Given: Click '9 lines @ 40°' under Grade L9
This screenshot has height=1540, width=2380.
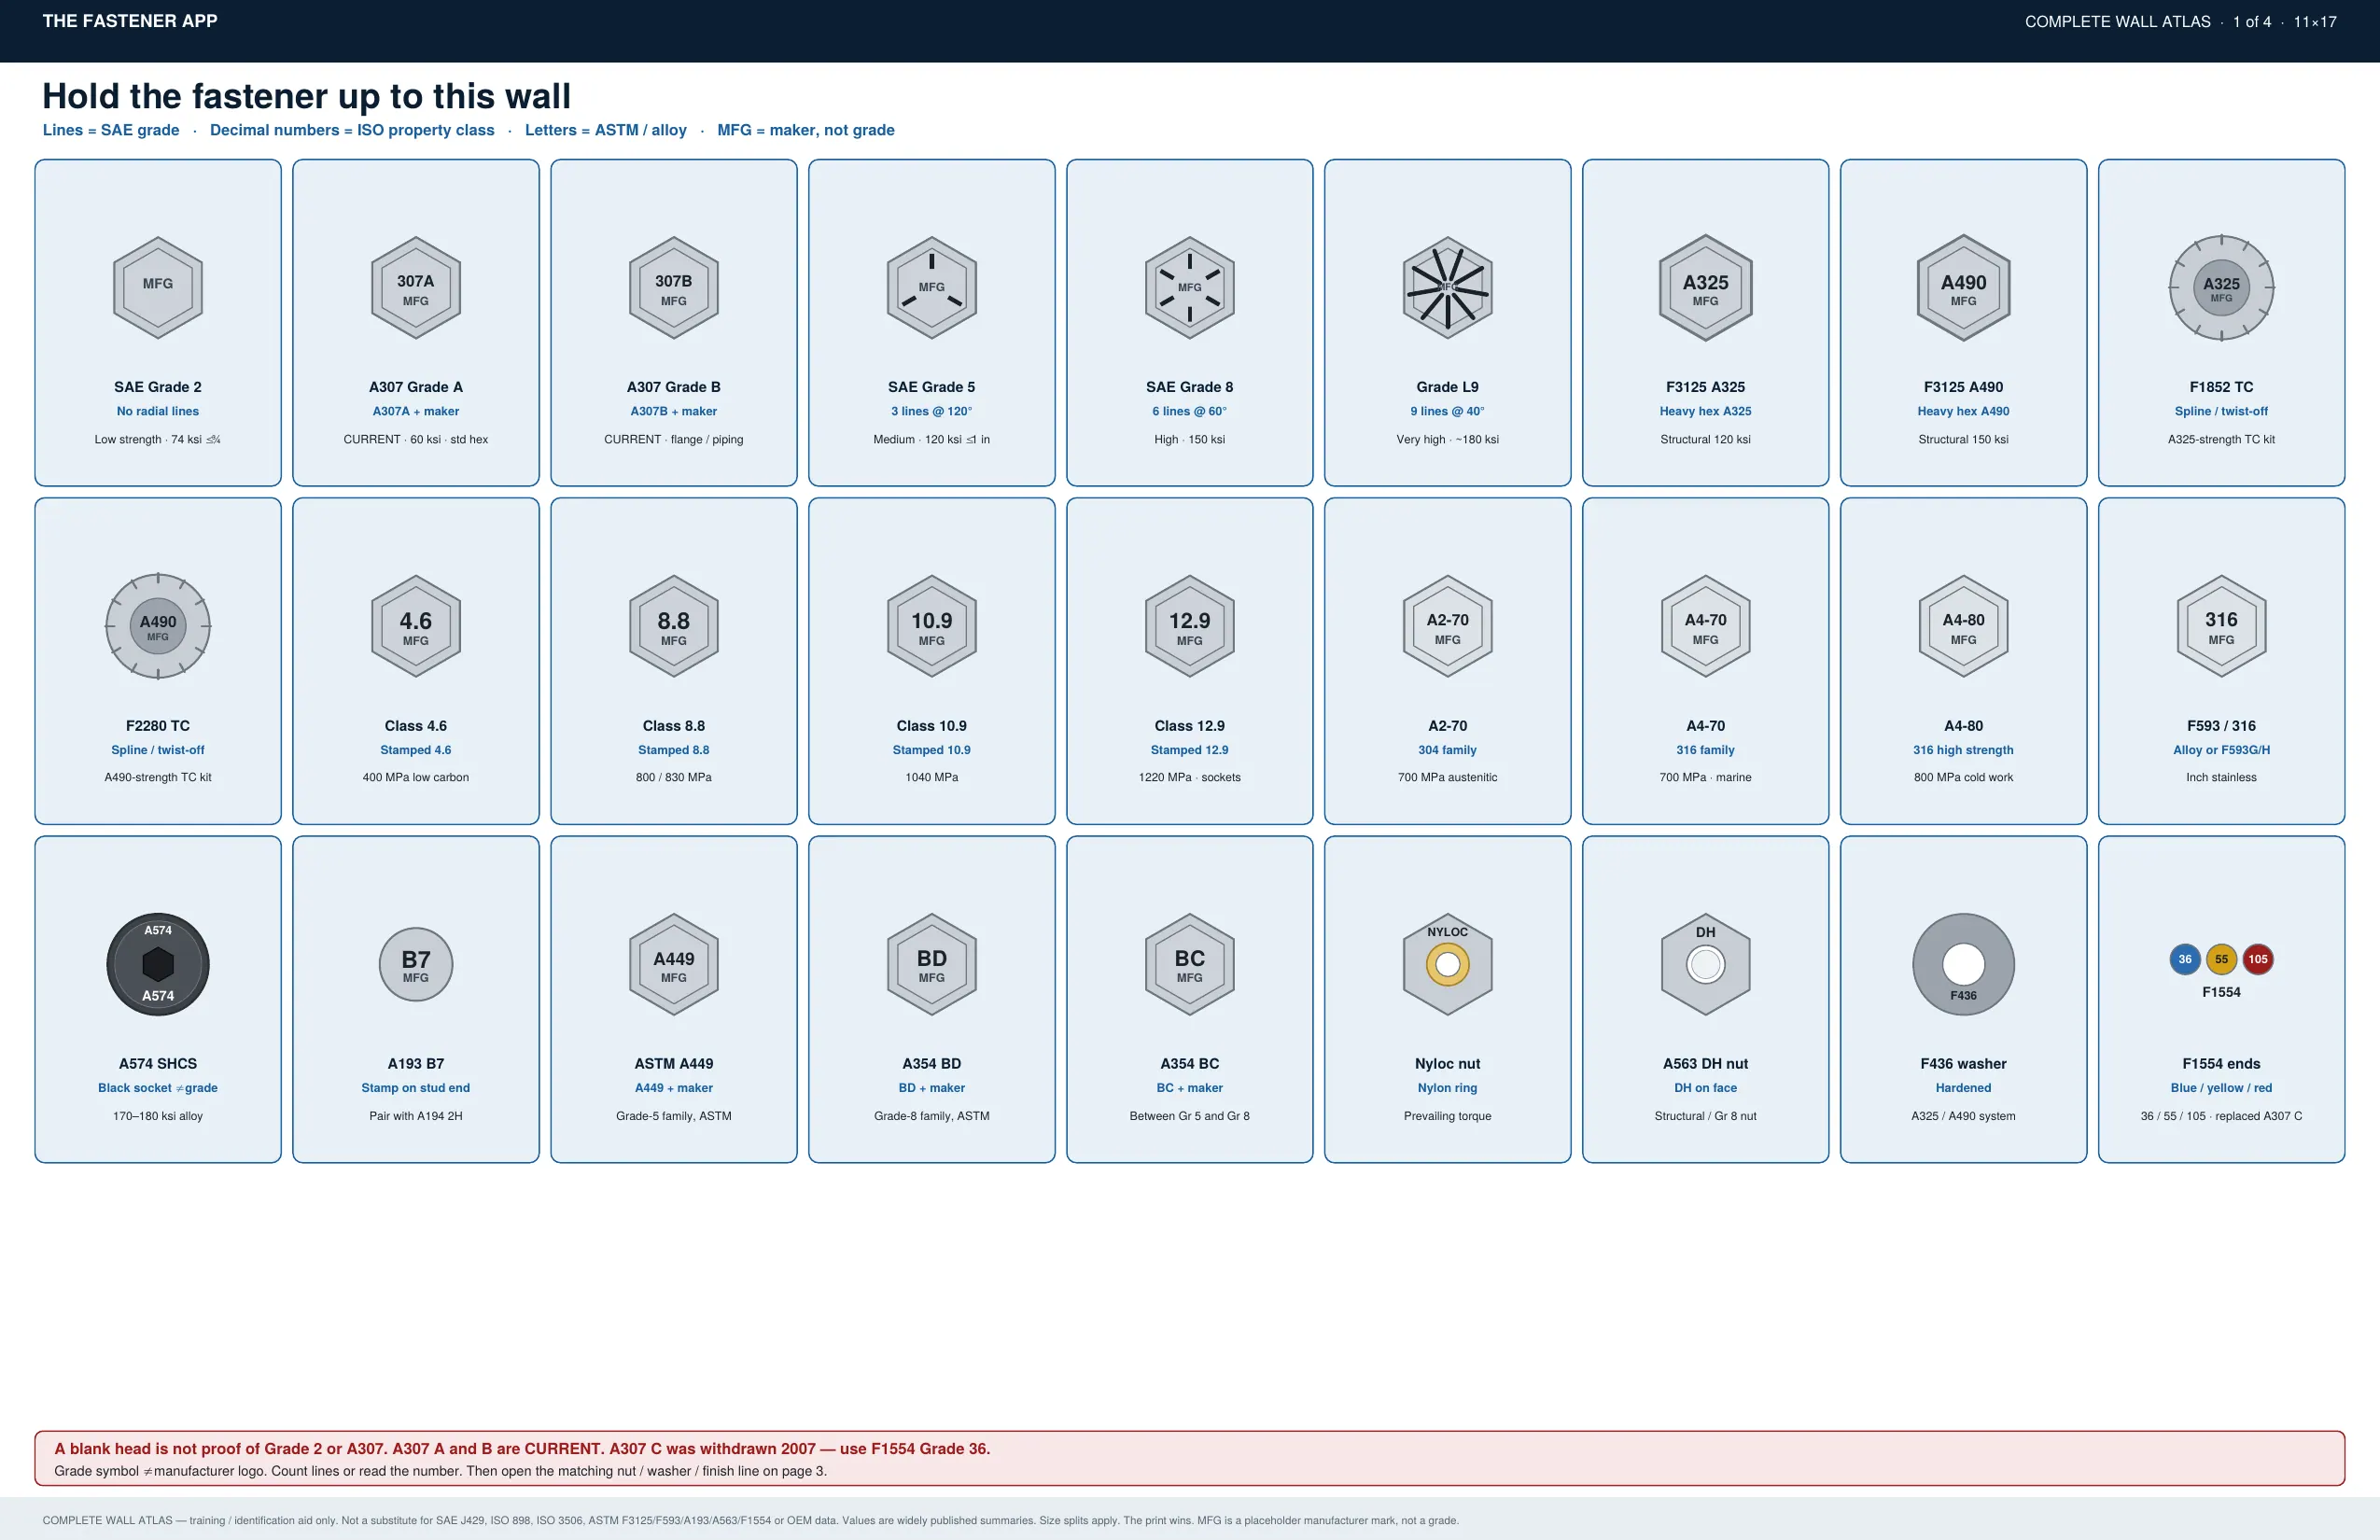Looking at the screenshot, I should point(1448,411).
